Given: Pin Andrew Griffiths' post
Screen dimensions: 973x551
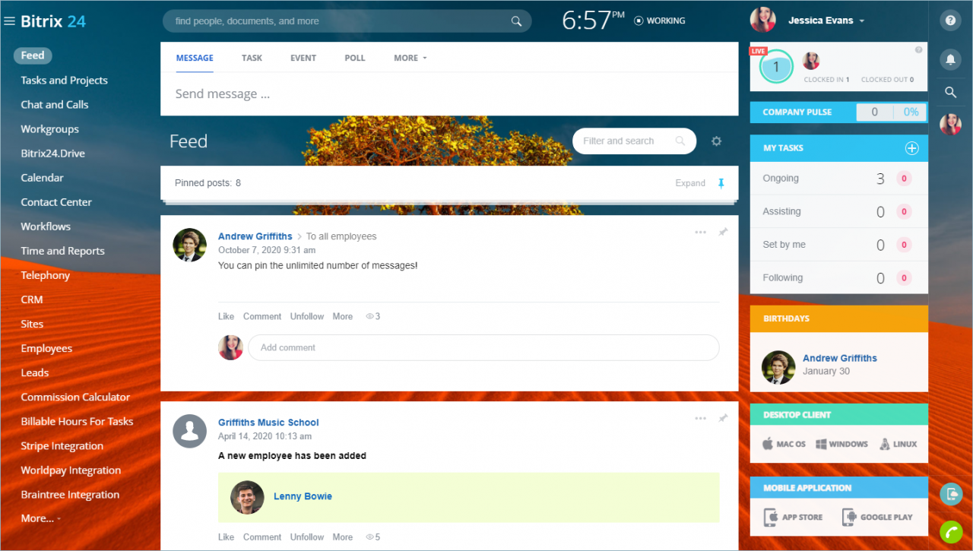Looking at the screenshot, I should coord(723,232).
